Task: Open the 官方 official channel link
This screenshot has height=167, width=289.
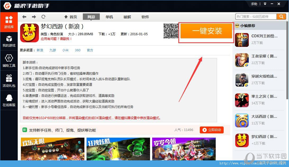Action: (90, 50)
